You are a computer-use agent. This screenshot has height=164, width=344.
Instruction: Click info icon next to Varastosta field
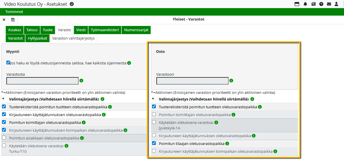(x=81, y=81)
